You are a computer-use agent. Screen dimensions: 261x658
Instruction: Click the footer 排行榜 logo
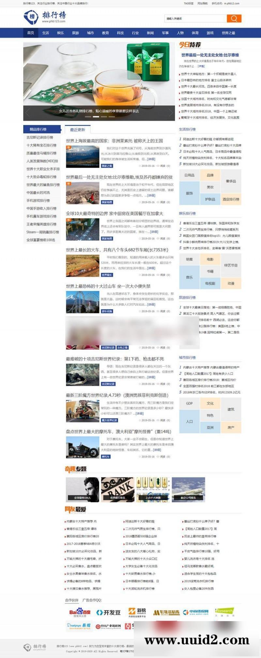35,647
